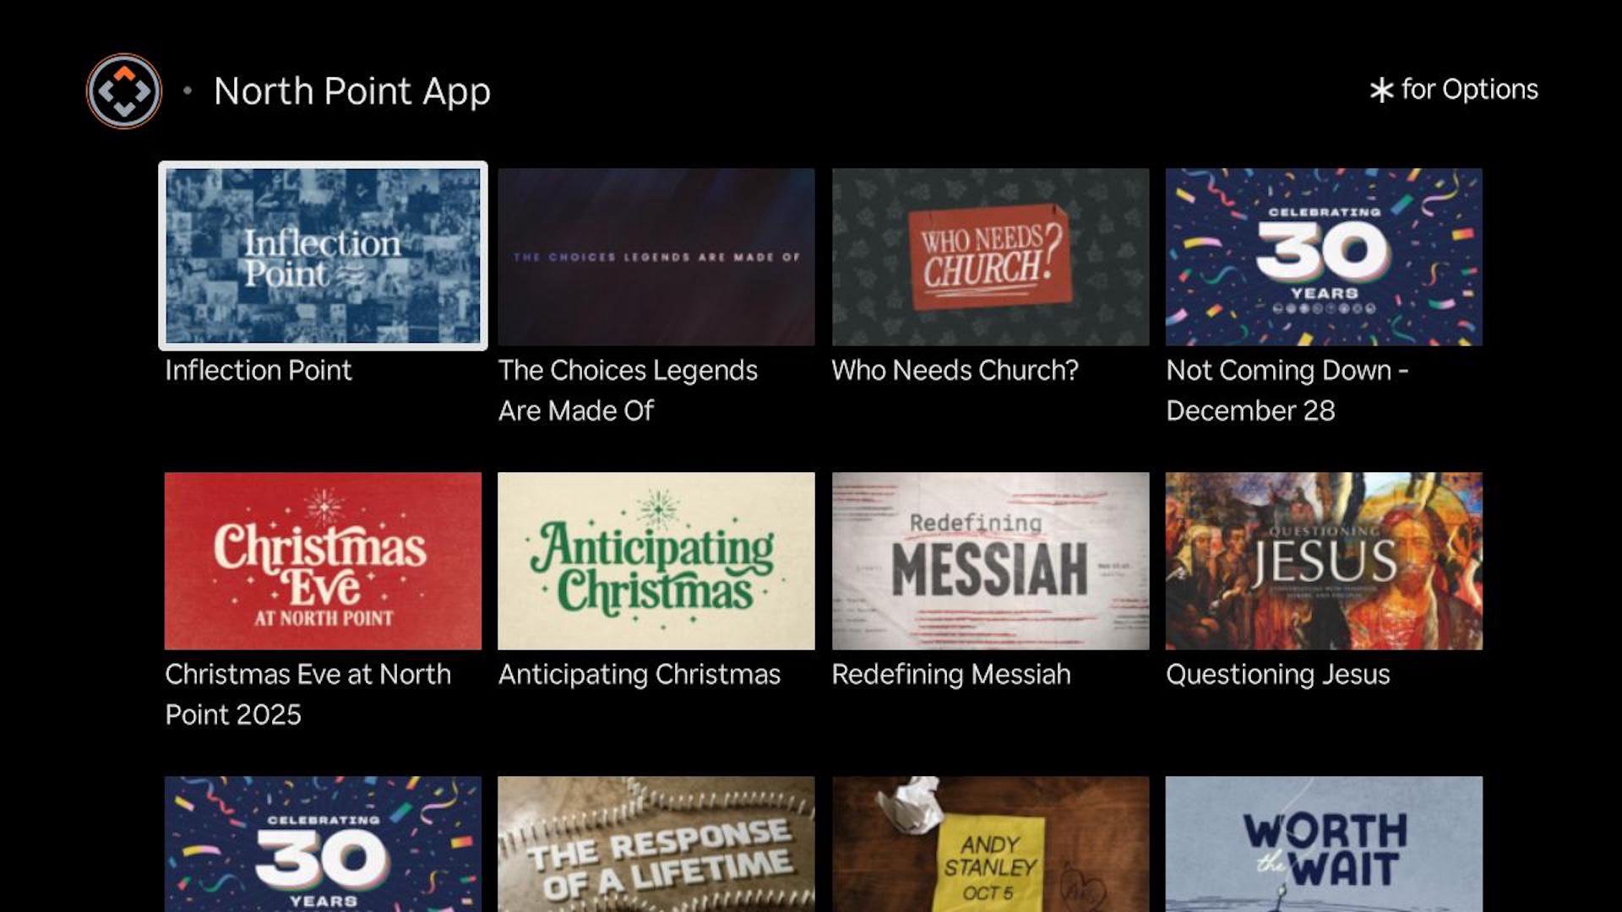Screen dimensions: 1622x912
Task: Select the Questioning Jesus thumbnail
Action: click(x=1324, y=561)
